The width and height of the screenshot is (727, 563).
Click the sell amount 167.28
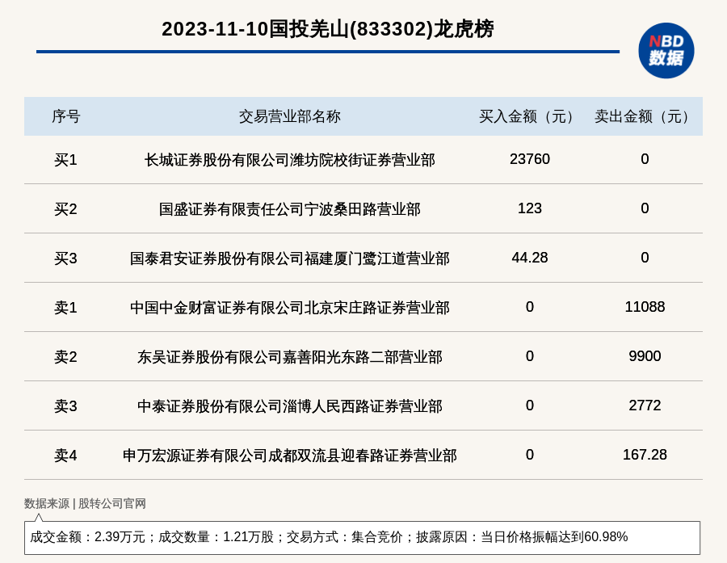pos(645,454)
